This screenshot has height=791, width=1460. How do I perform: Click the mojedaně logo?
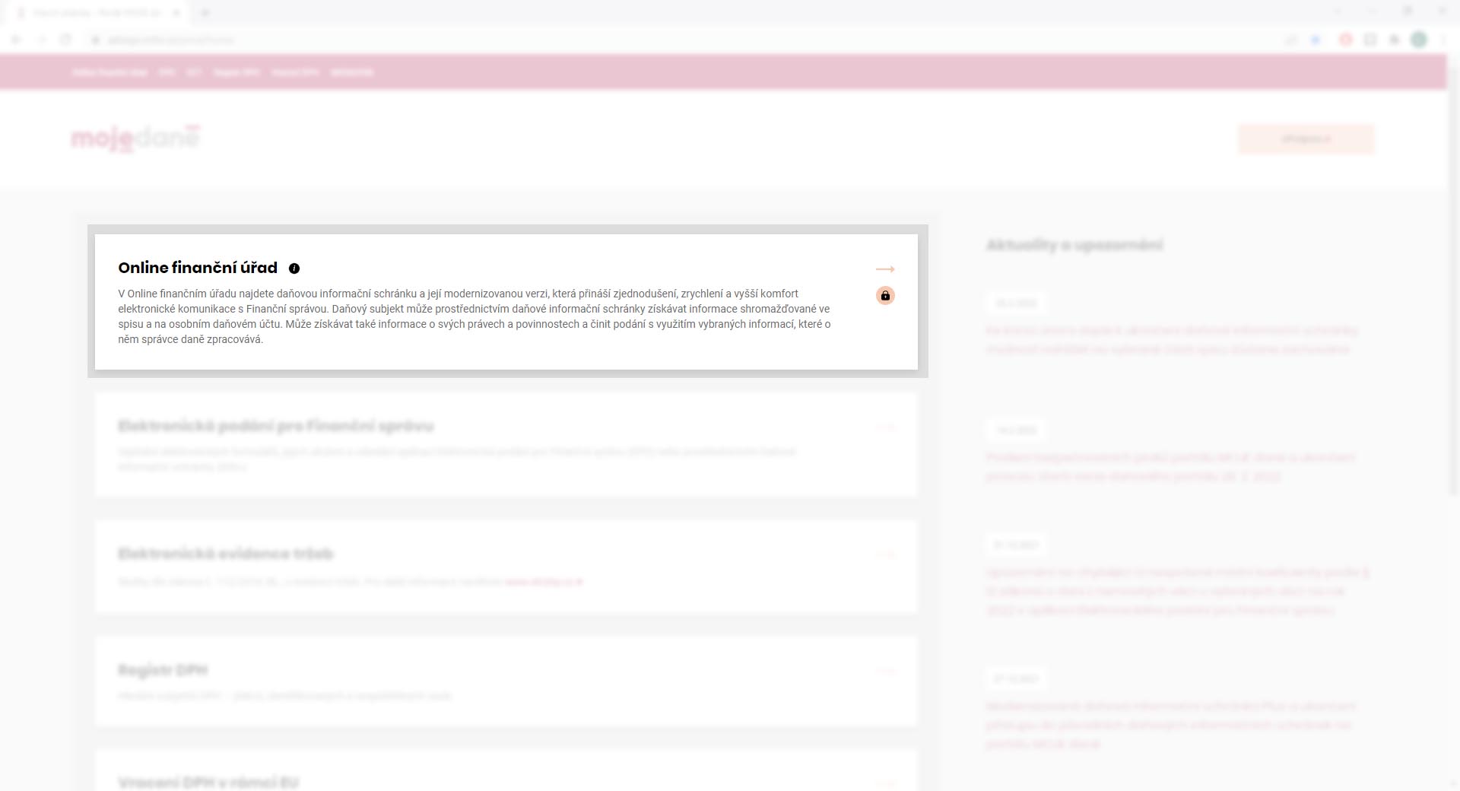[135, 138]
